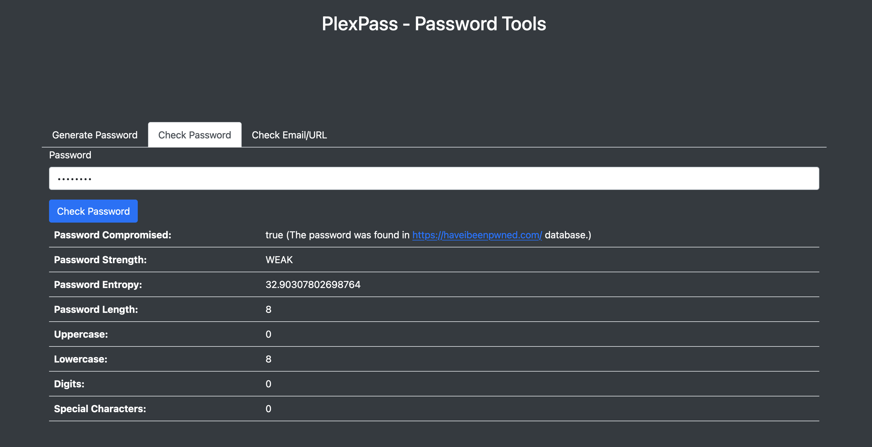The height and width of the screenshot is (447, 872).
Task: Click the masked password dots
Action: click(x=74, y=179)
